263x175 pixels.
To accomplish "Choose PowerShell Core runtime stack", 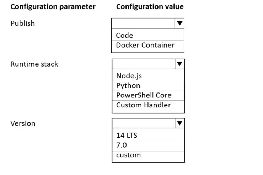I will click(x=144, y=95).
